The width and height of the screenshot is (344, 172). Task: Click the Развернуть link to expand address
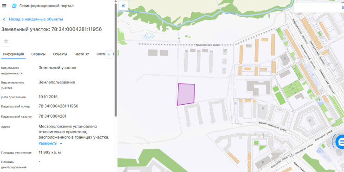[48, 143]
